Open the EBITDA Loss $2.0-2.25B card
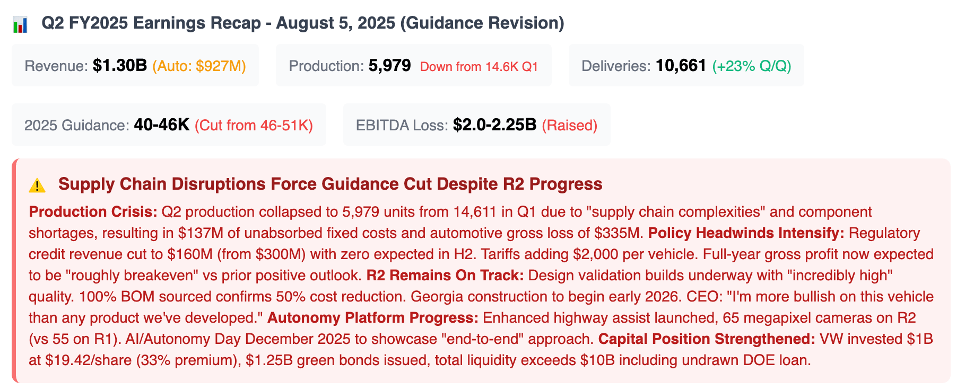The image size is (965, 390). [x=477, y=125]
